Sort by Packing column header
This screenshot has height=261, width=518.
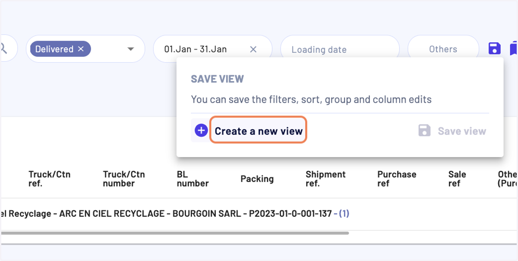point(257,179)
